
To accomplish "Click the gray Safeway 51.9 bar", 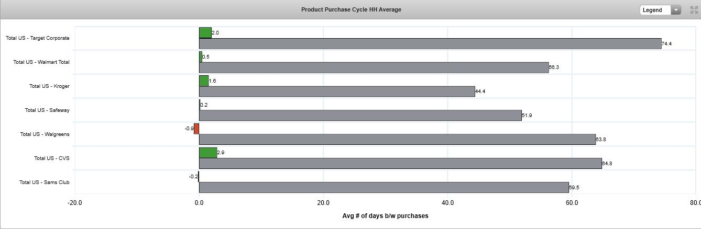I will pos(360,116).
